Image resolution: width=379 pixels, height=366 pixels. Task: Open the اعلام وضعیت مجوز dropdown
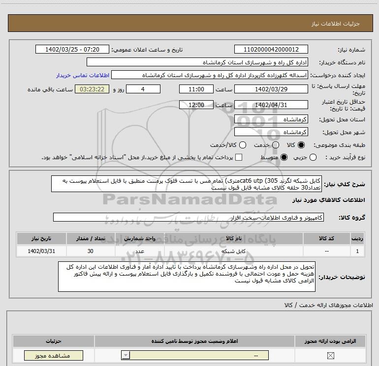click(195, 355)
